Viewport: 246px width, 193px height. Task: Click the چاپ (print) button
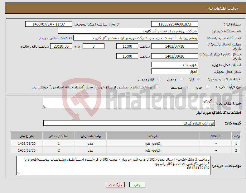point(137,185)
